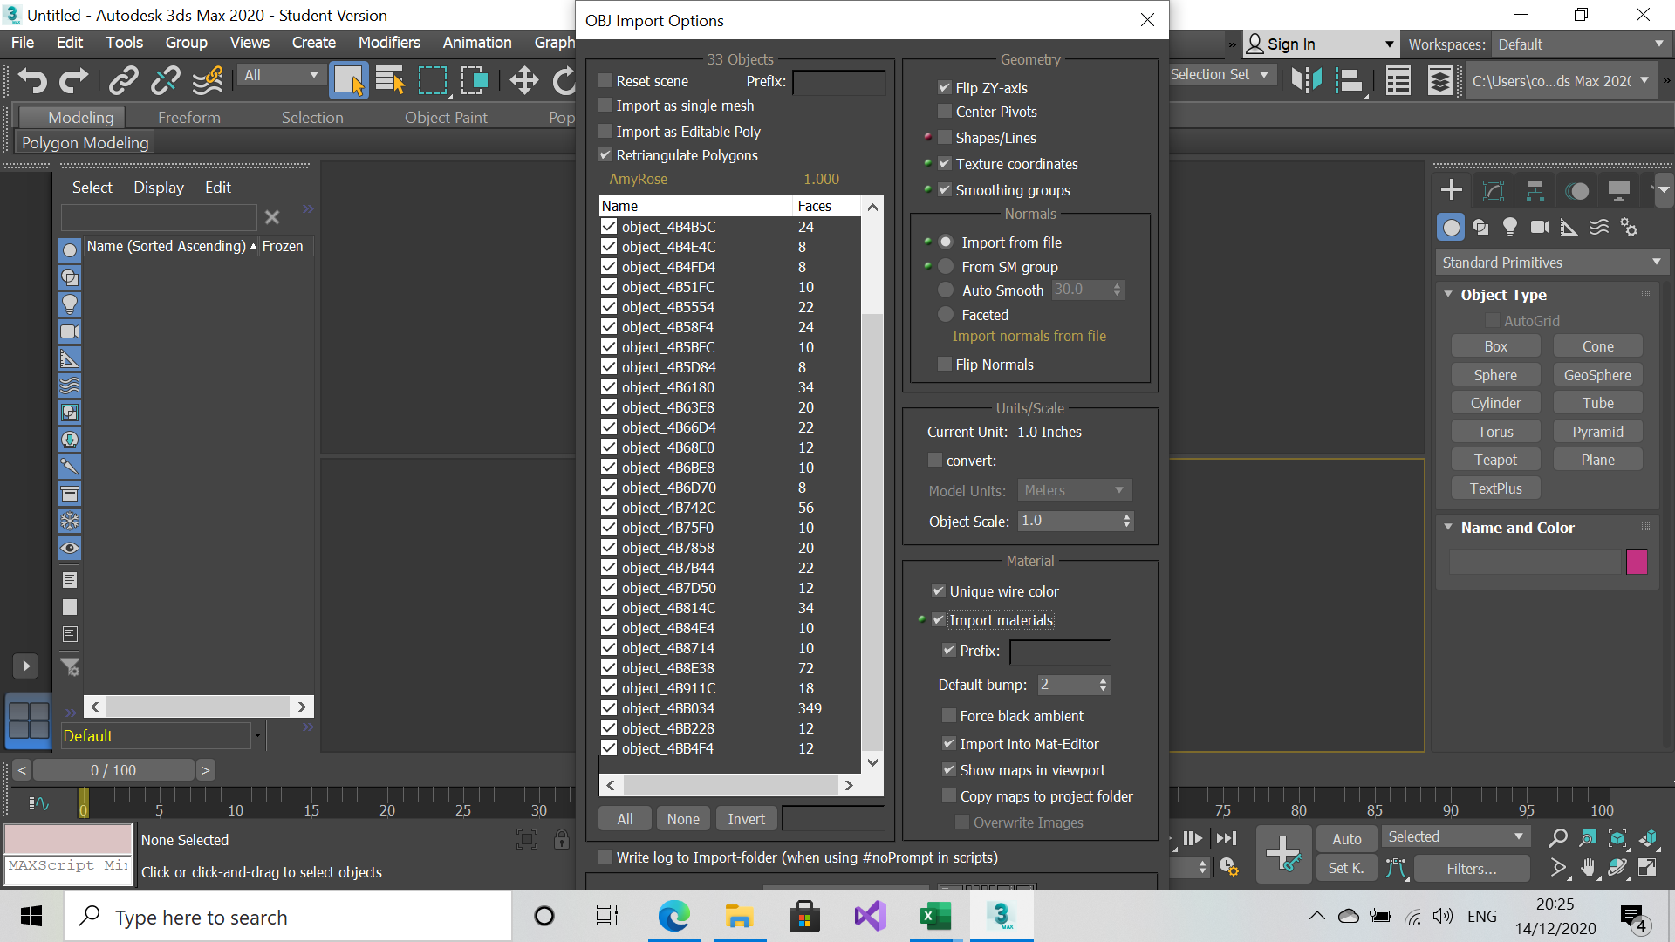This screenshot has width=1675, height=942.
Task: Click the 3ds Max icon in the taskbar
Action: pyautogui.click(x=1002, y=916)
